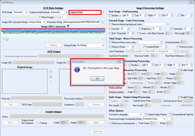The height and width of the screenshot is (136, 195).
Task: Enable the Blur checkbox
Action: pyautogui.click(x=179, y=15)
